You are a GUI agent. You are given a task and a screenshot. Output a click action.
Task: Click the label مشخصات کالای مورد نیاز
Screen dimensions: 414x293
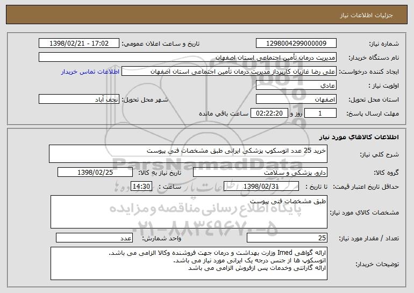[x=365, y=212]
